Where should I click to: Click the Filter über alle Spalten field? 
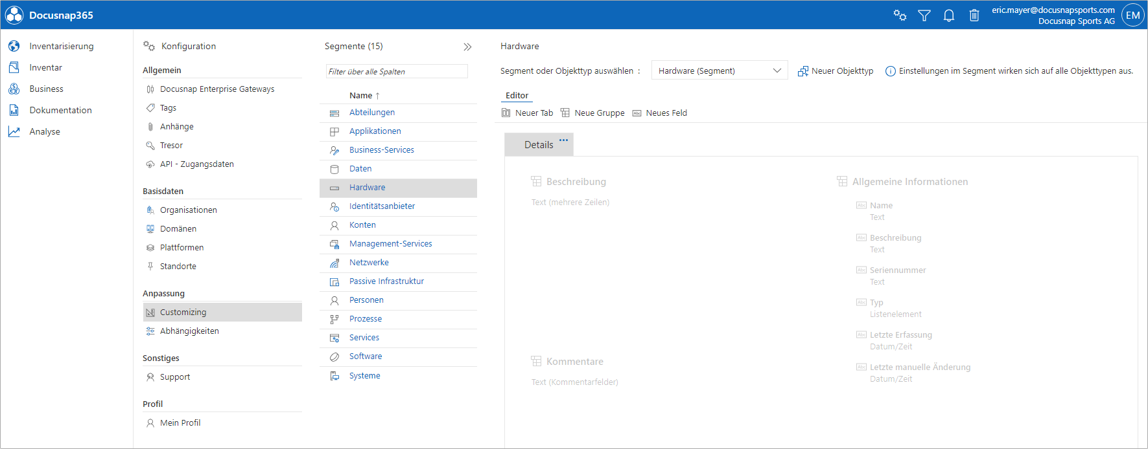tap(396, 71)
